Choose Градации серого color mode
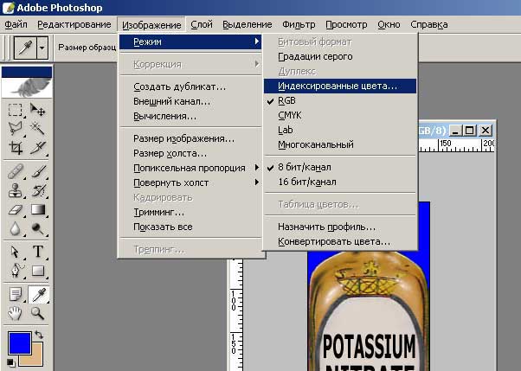This screenshot has height=371, width=521. tap(315, 56)
